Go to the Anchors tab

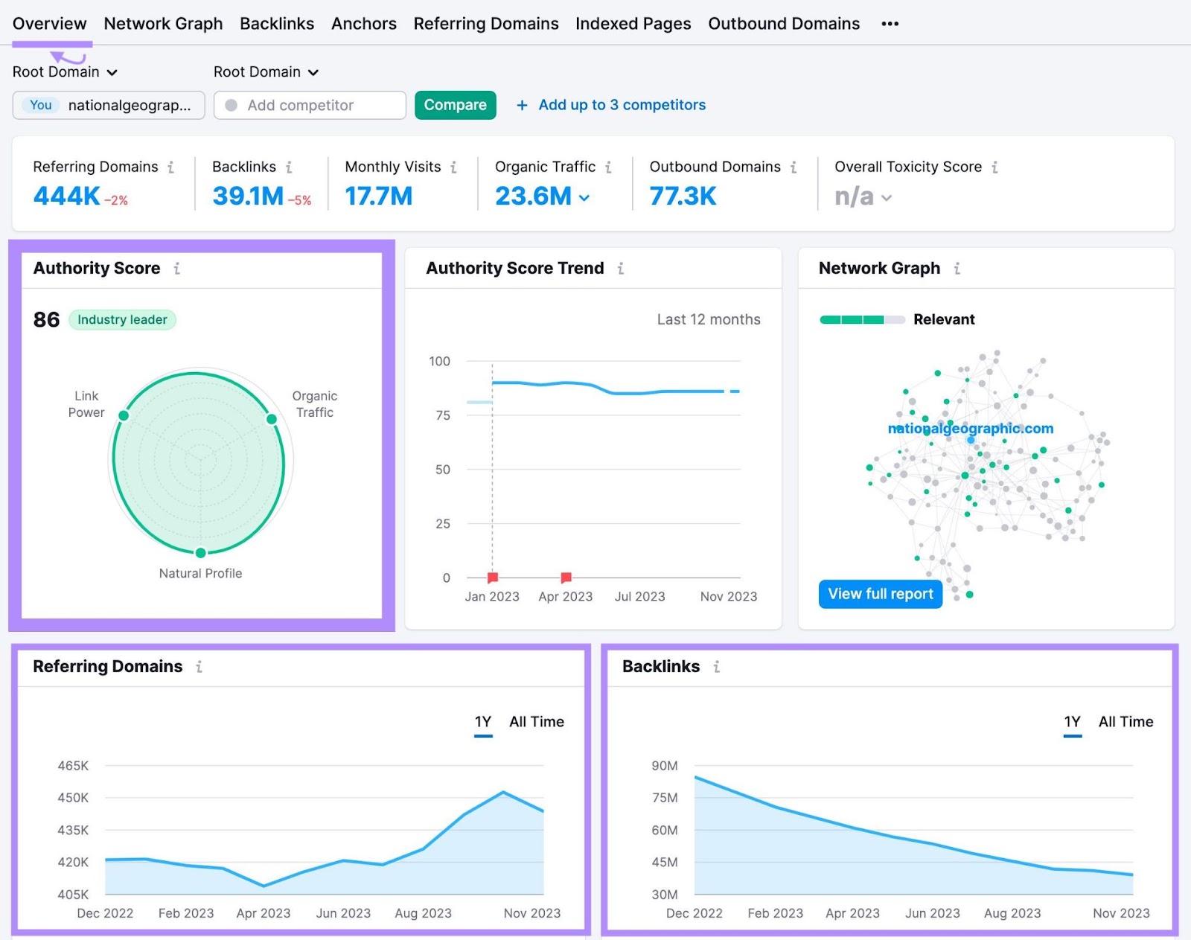click(x=364, y=24)
